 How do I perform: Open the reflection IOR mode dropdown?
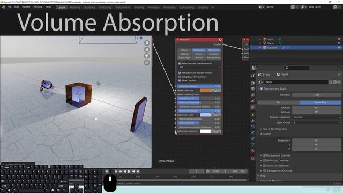coord(199,68)
